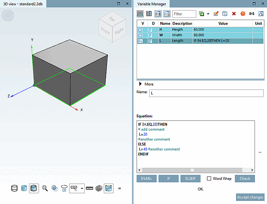This screenshot has width=267, height=204.
Task: Show more 3D toolbar items via chevron
Action: pyautogui.click(x=119, y=188)
